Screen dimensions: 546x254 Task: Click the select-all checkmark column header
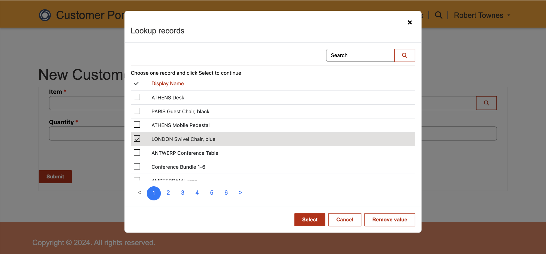point(136,84)
